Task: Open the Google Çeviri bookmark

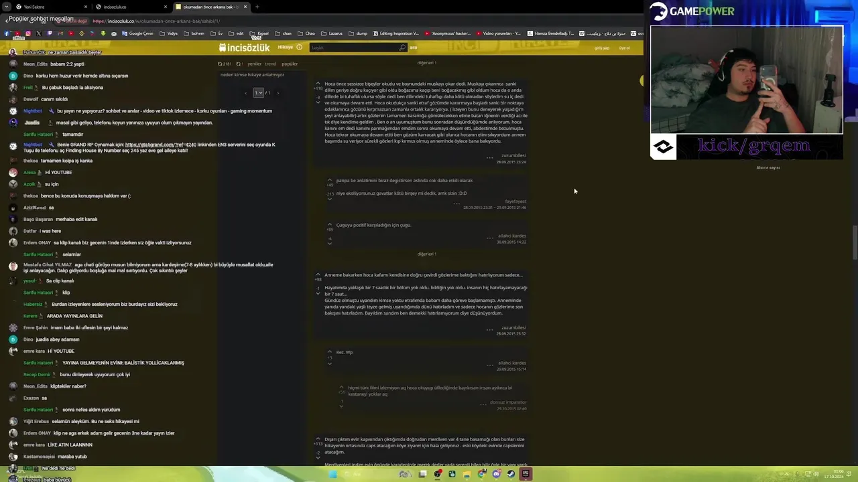Action: [x=137, y=33]
